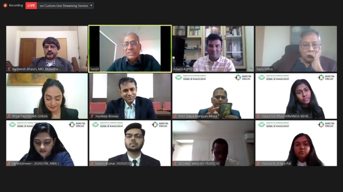Click the Recording text label
This screenshot has height=192, width=343.
tap(16, 5)
